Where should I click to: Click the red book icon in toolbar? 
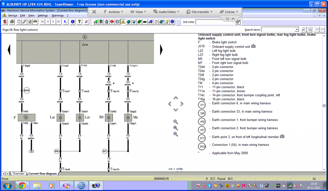click(112, 22)
